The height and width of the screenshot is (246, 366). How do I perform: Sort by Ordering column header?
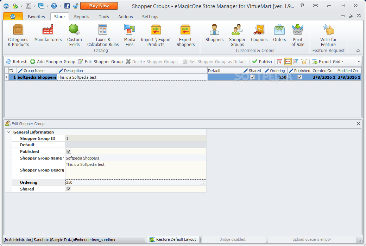coord(275,71)
